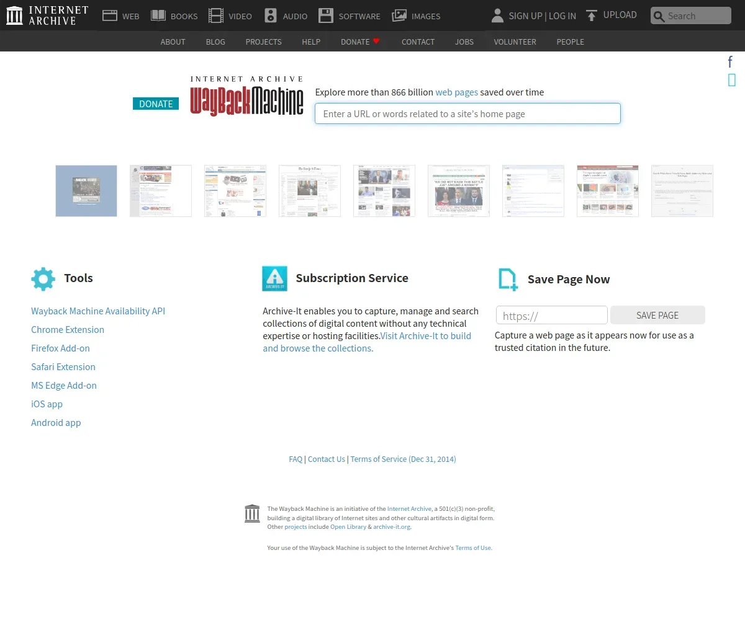Click the UPLOAD text link
The image size is (745, 620).
[x=620, y=15]
